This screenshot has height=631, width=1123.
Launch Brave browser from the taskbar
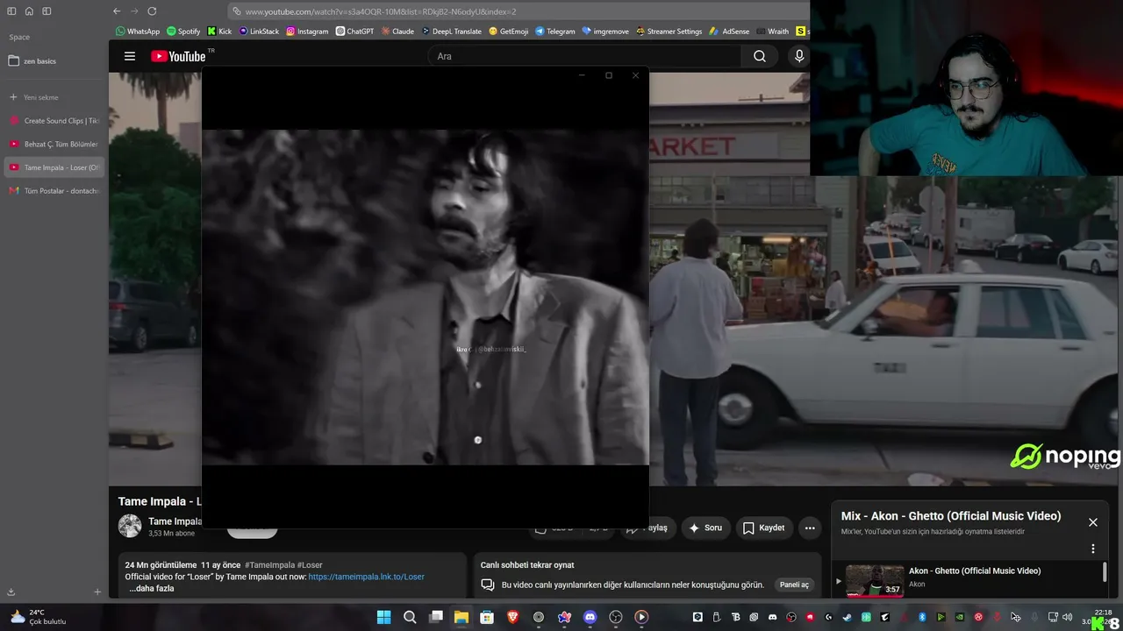pos(512,617)
